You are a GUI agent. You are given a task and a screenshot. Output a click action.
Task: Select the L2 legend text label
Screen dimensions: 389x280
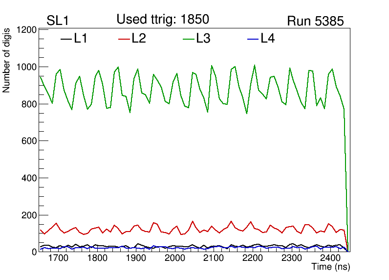click(139, 39)
